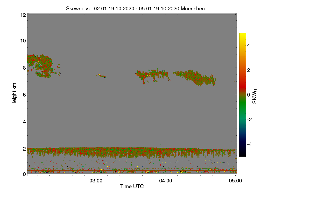Click the 04:00 time axis label

pos(166,181)
